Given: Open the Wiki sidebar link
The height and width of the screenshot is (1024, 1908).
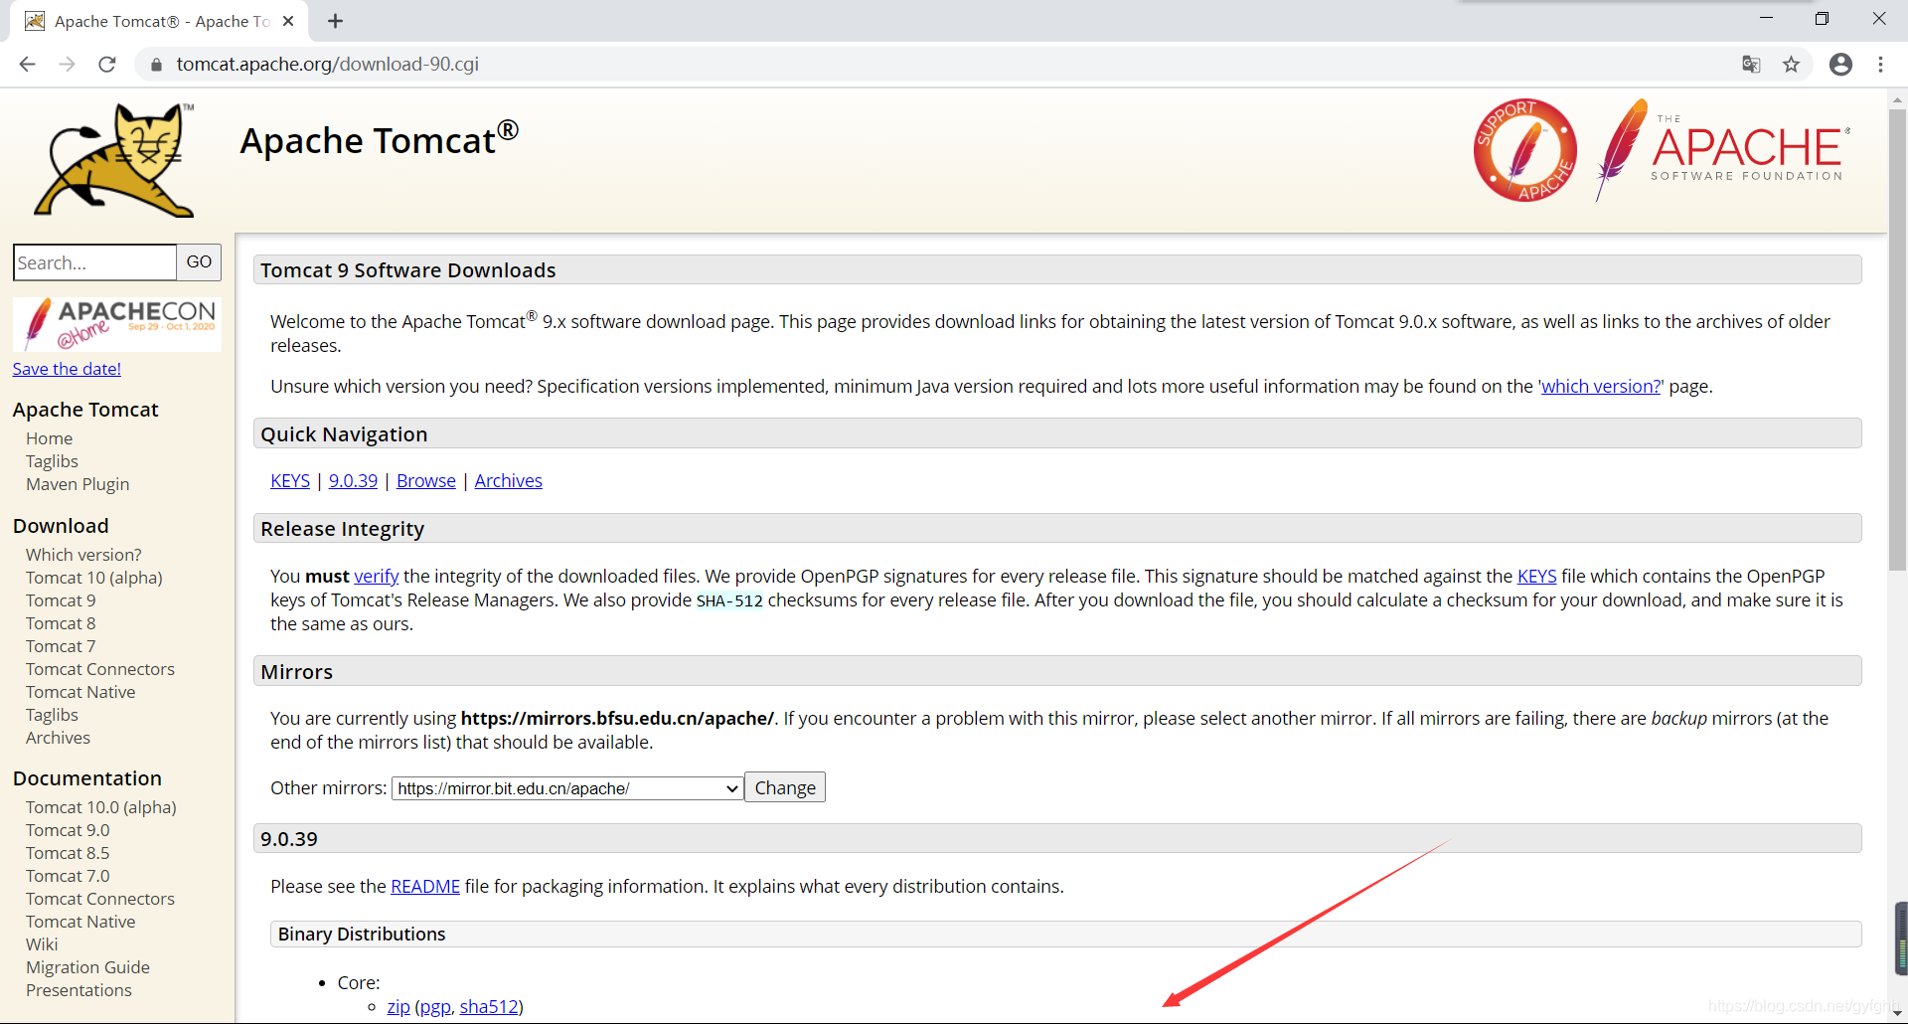Looking at the screenshot, I should pos(42,944).
